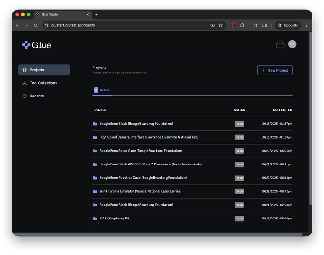Select the Projects sidebar item

(44, 70)
